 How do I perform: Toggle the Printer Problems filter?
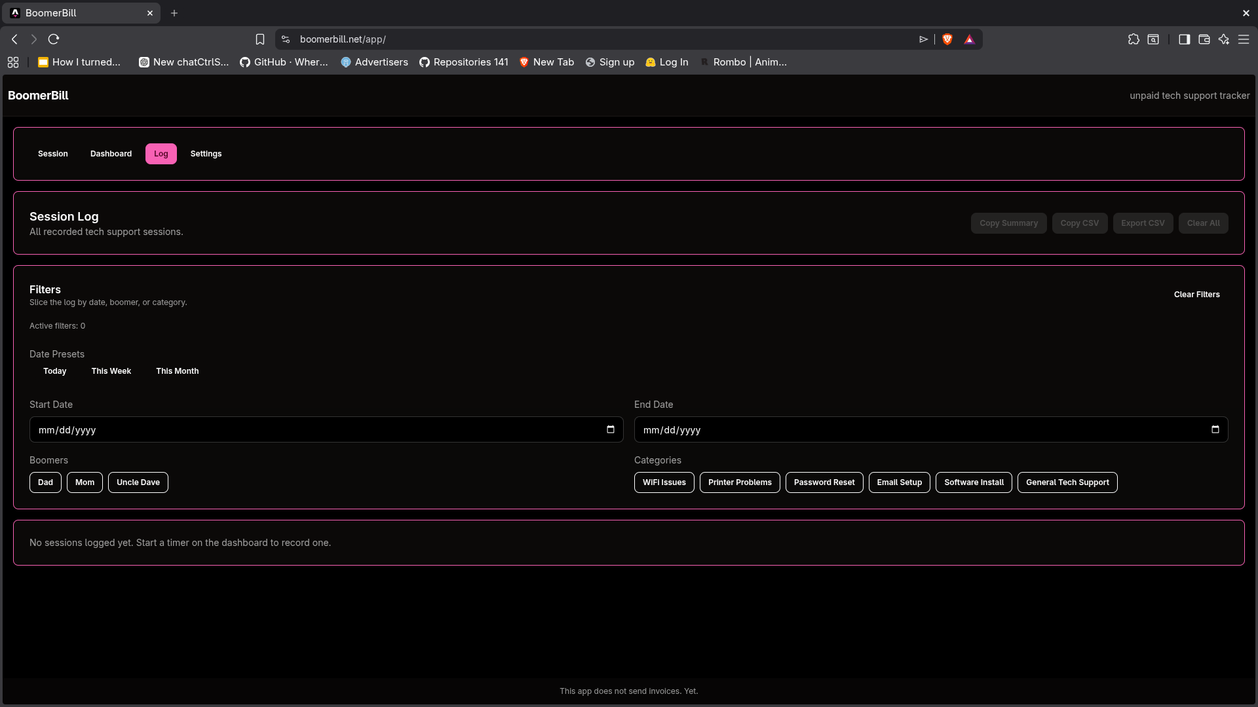(740, 482)
